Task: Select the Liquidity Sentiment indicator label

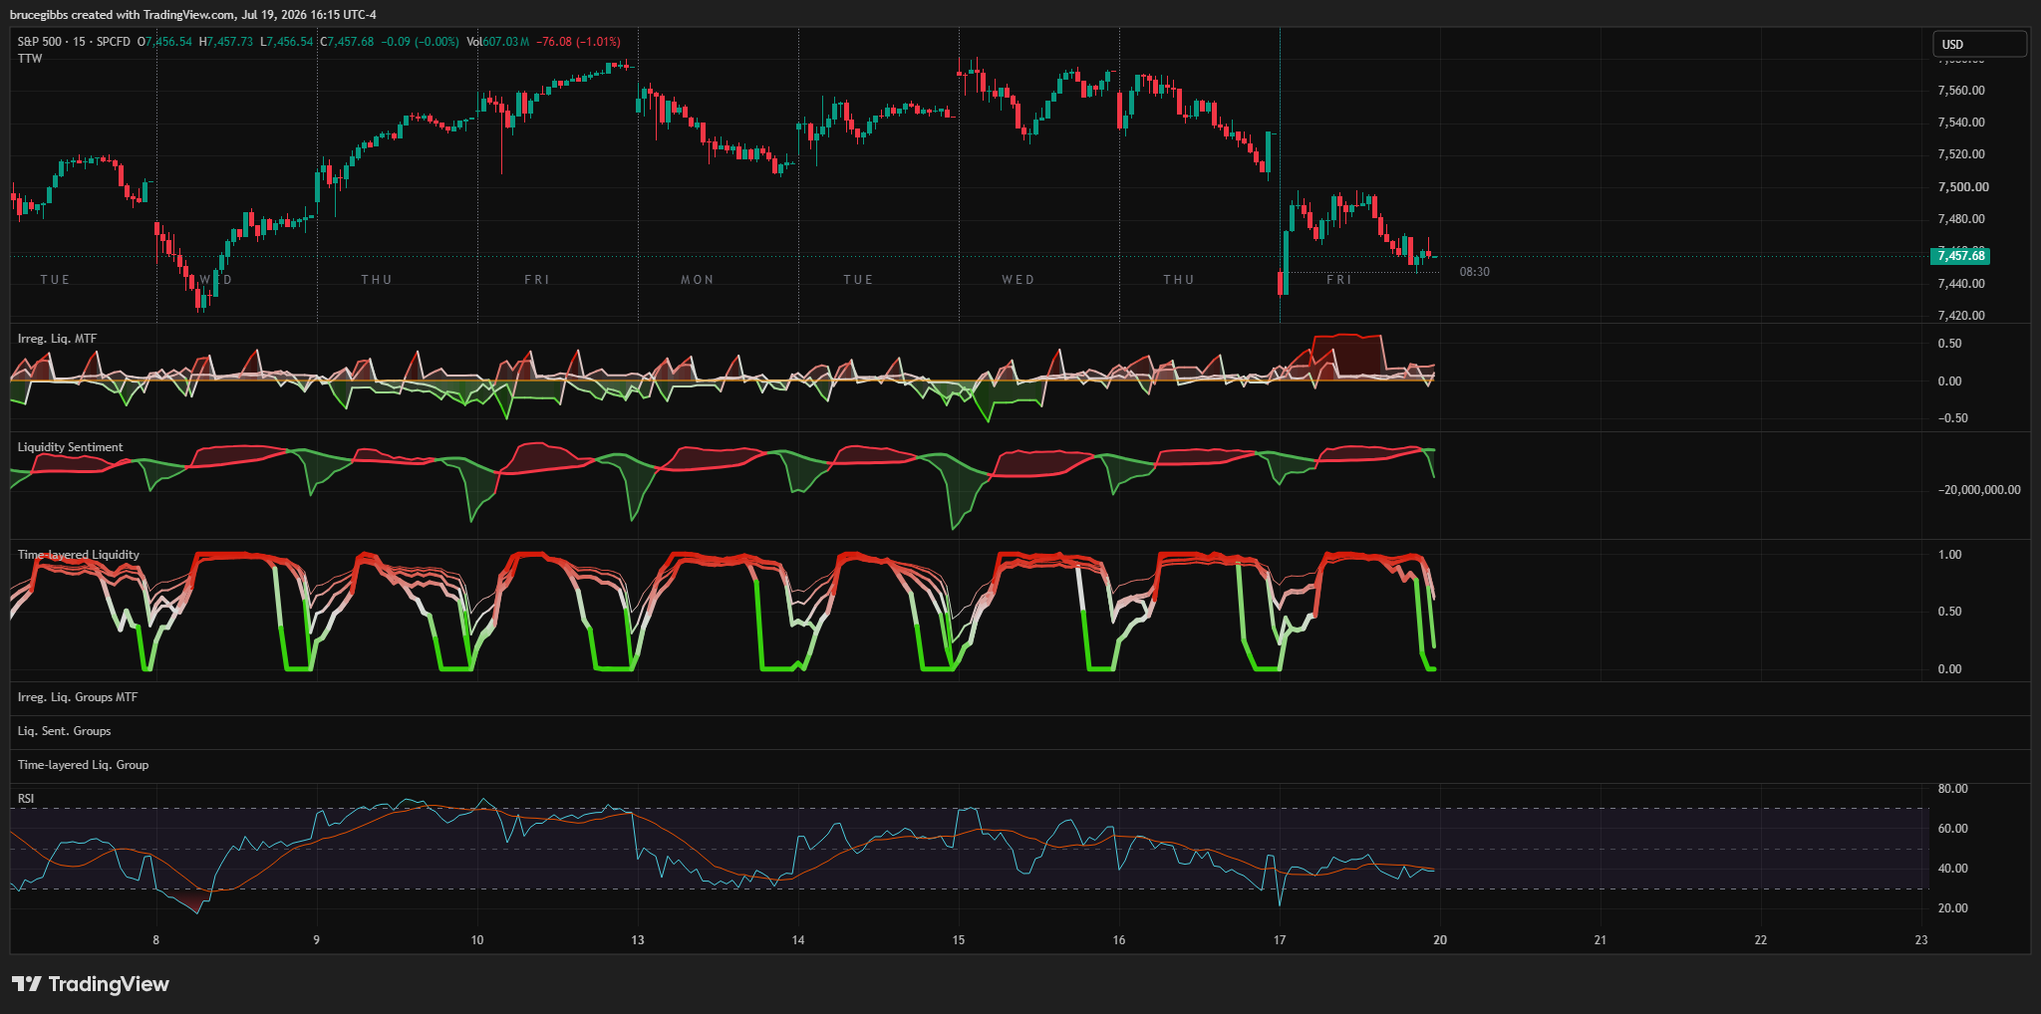Action: (x=70, y=447)
